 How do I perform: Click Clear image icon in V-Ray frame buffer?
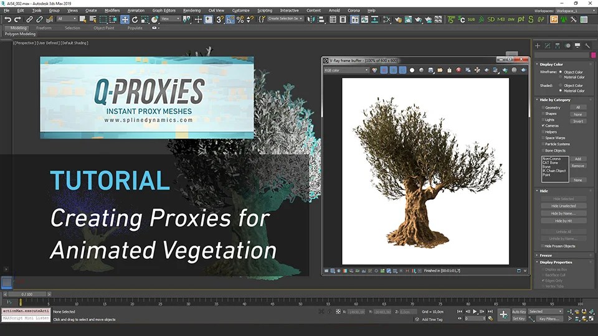click(458, 70)
